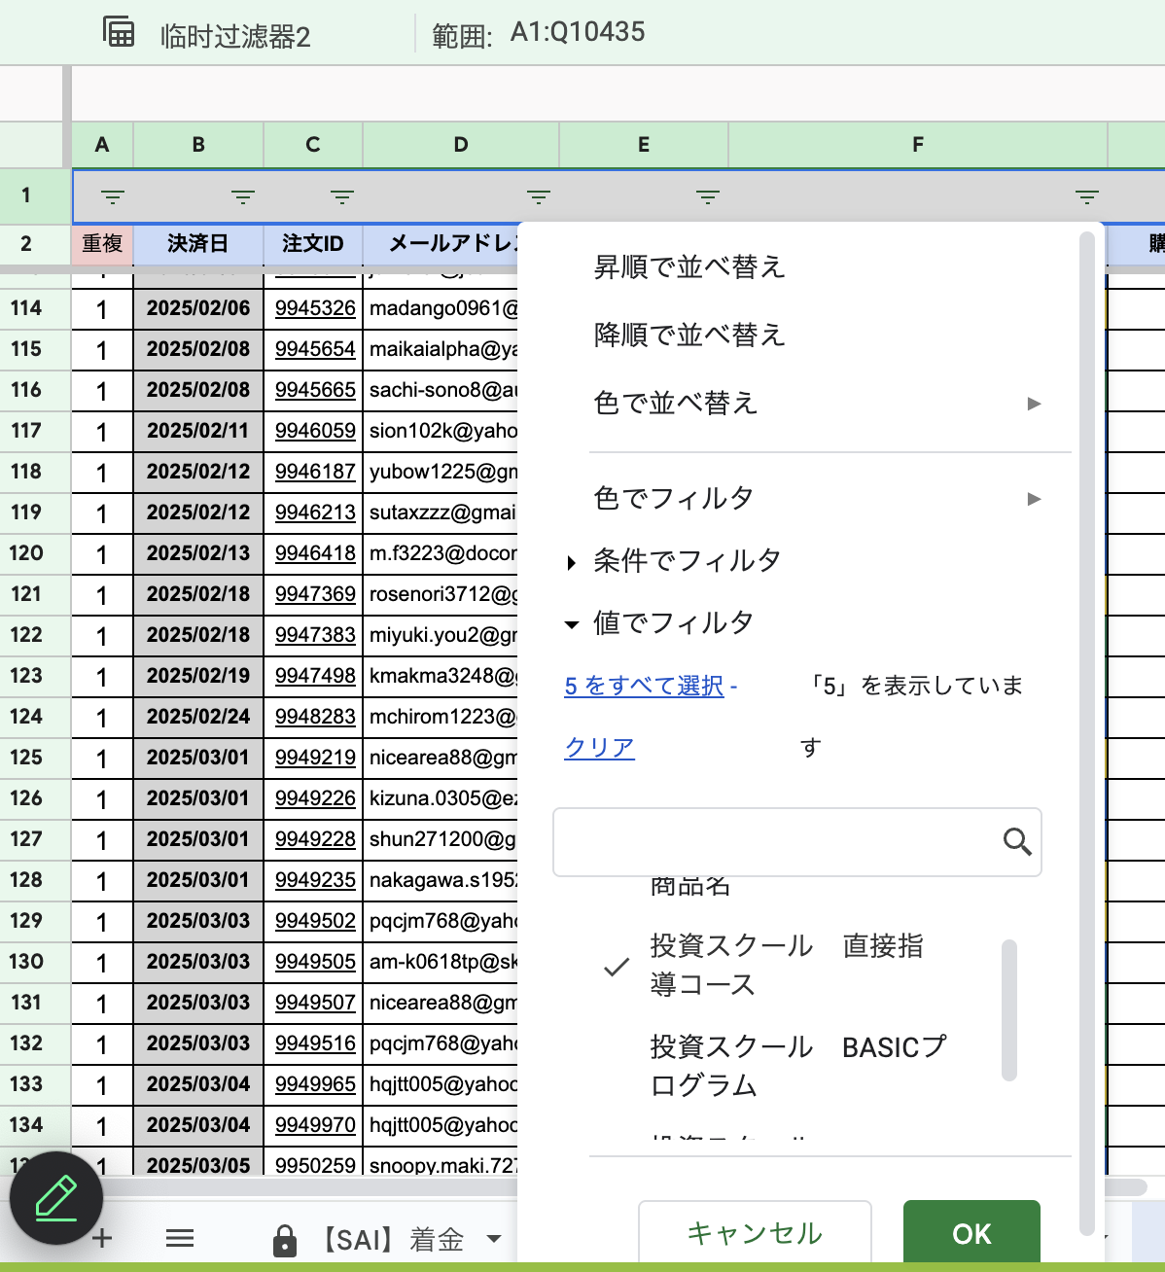Click the spreadsheet icon next to 临时过滤器2
The width and height of the screenshot is (1165, 1272).
118,31
